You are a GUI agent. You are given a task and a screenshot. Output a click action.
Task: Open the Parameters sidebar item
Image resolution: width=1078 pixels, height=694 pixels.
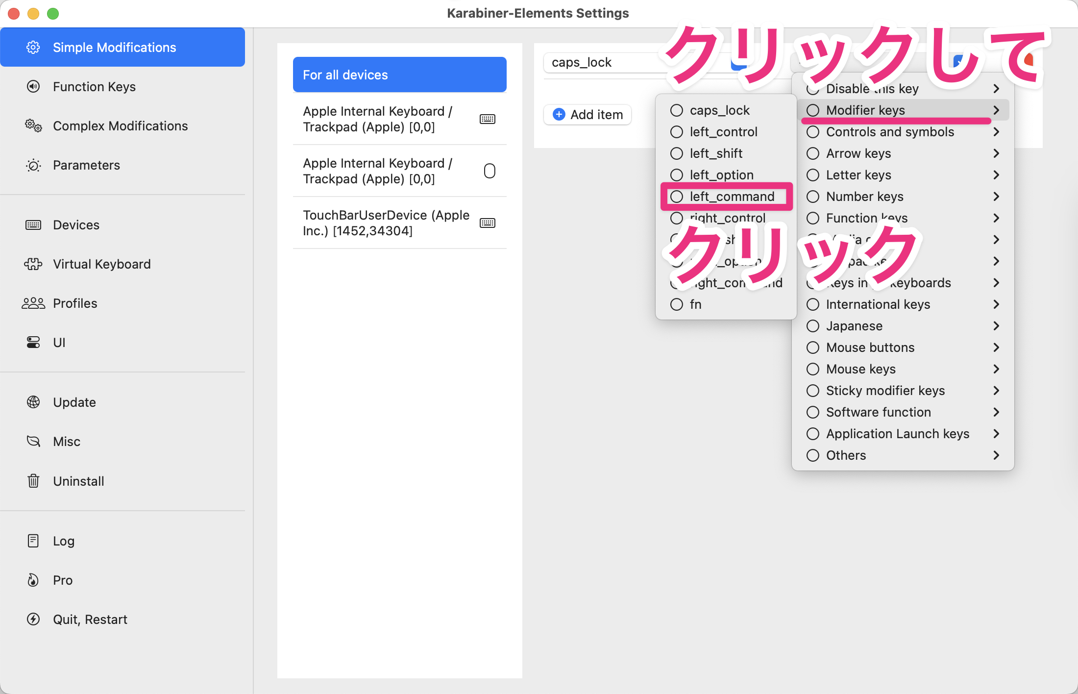[x=86, y=165]
